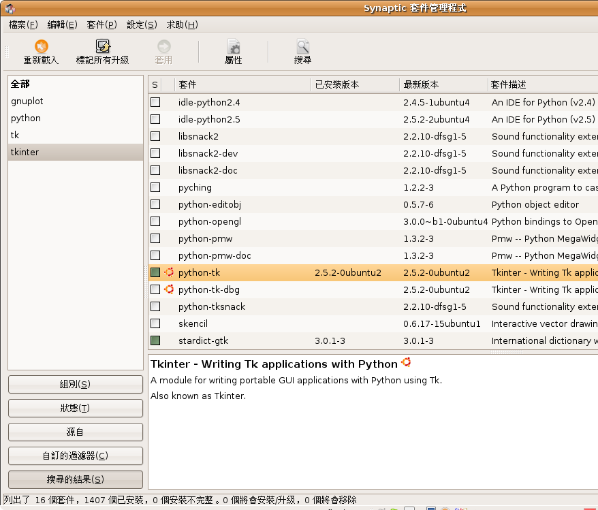
Task: Open the Edit (編輯) menu
Action: click(63, 25)
